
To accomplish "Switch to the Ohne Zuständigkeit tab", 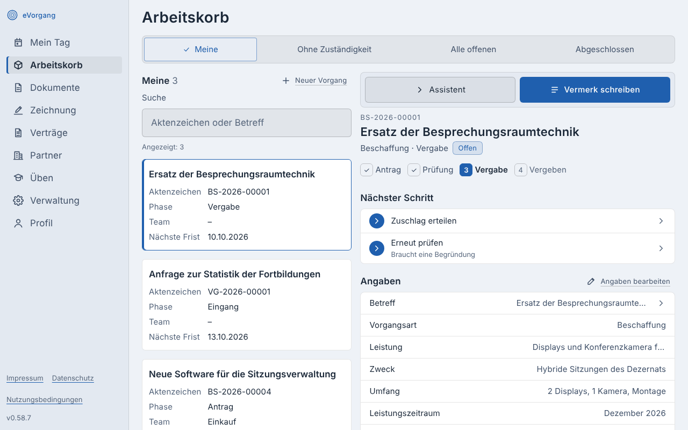I will pos(334,49).
